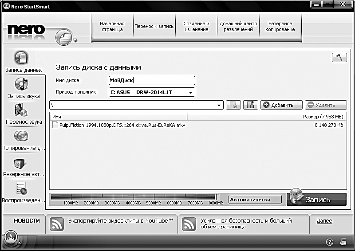
Task: Open help with the question mark icon
Action: (x=329, y=242)
